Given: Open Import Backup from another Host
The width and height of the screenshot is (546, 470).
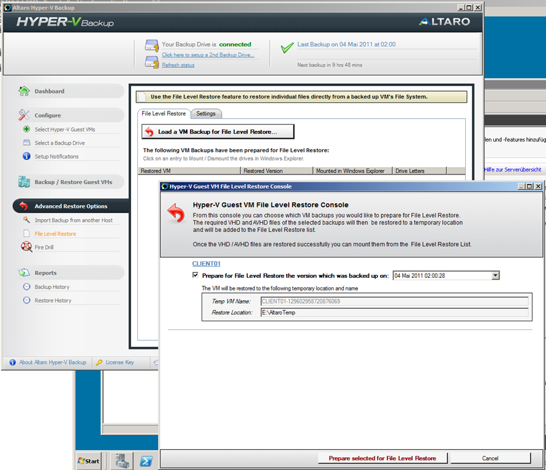Looking at the screenshot, I should pos(74,220).
